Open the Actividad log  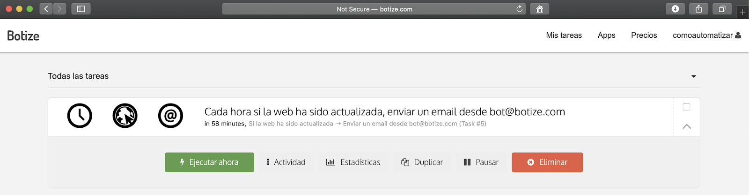point(286,162)
